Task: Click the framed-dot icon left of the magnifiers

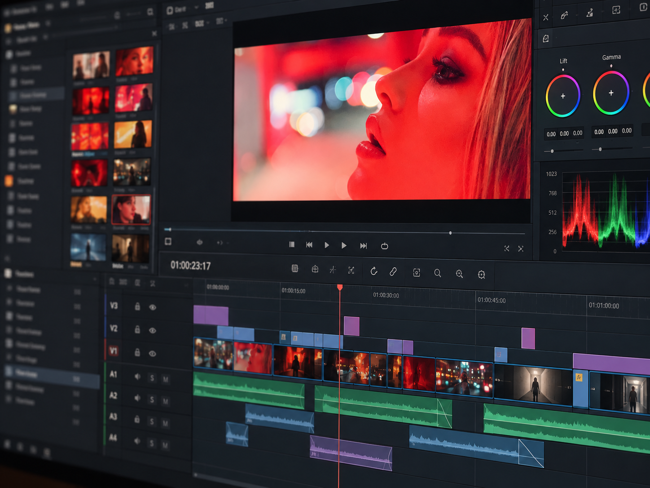Action: 417,272
